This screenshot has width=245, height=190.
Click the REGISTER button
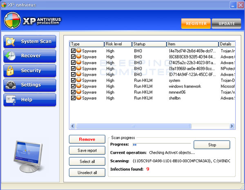[196, 24]
